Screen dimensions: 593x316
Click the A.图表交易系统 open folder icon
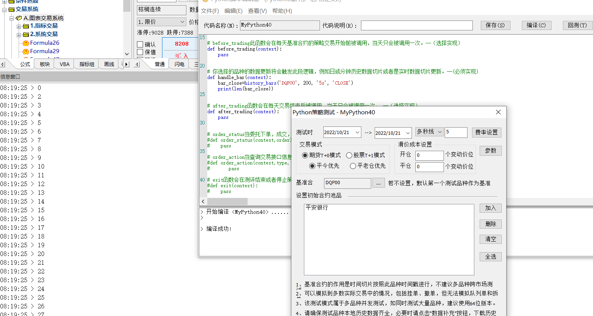coord(19,18)
